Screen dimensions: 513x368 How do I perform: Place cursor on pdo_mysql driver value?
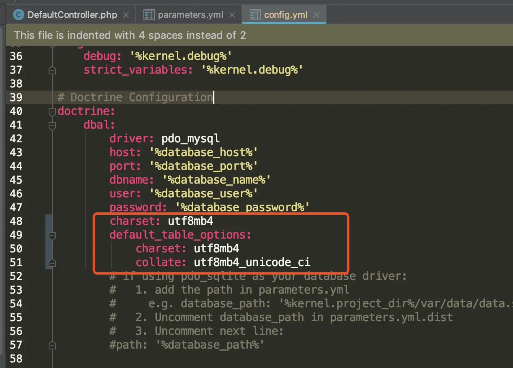(x=190, y=139)
